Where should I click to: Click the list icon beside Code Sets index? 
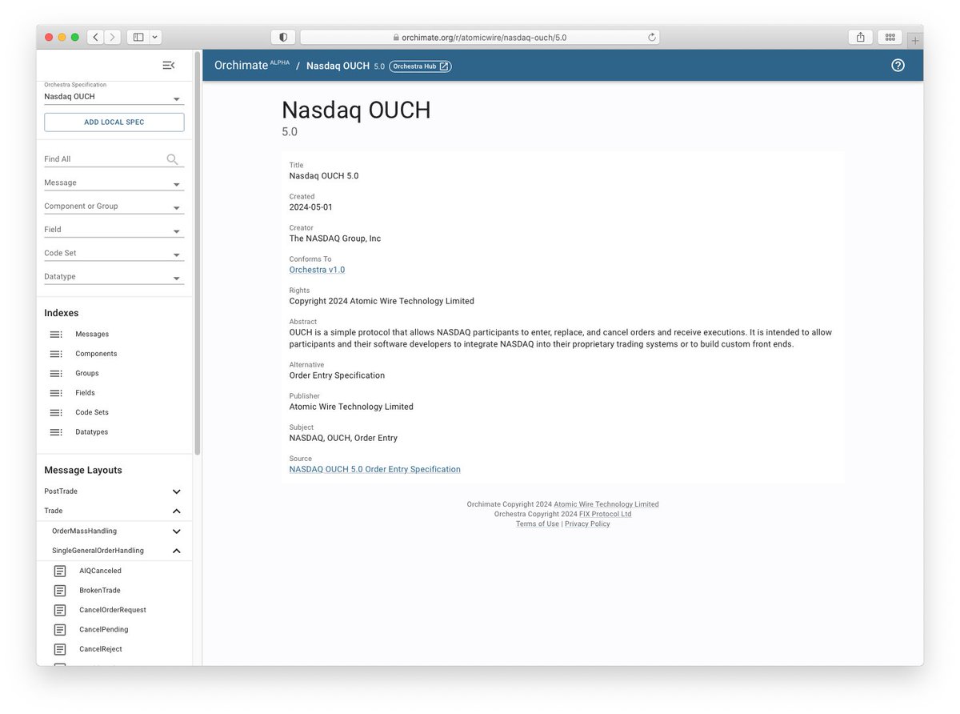[x=56, y=413]
